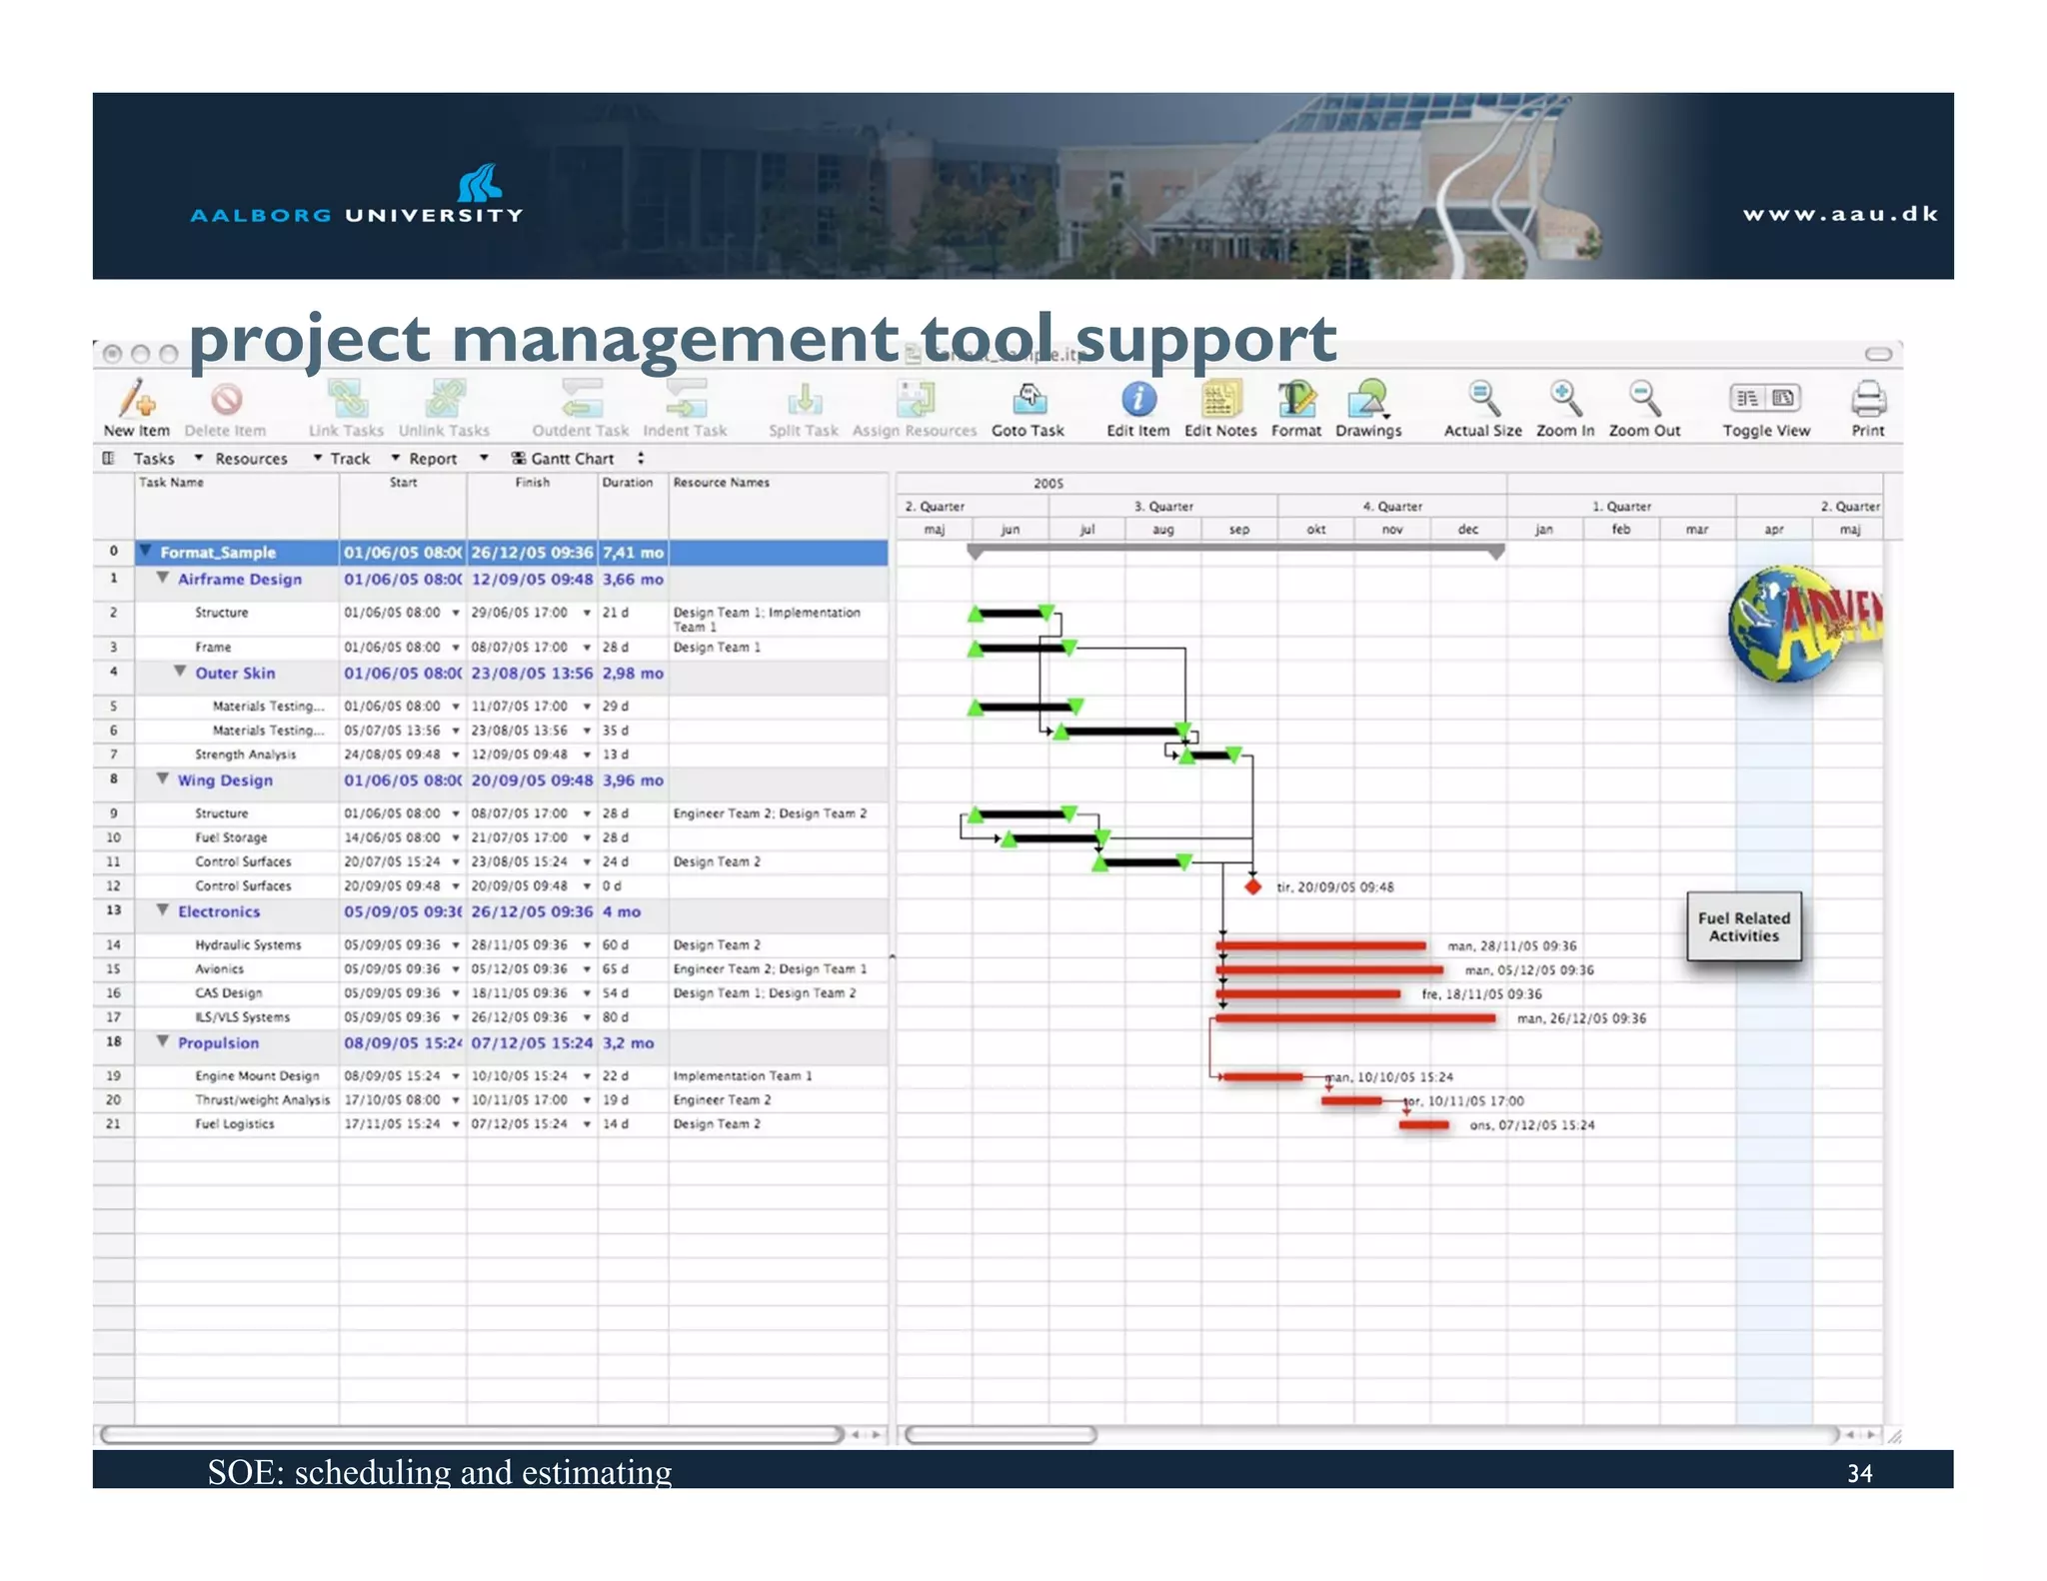Click the 26/12/05 09:36 finish cell of Format_Sample
This screenshot has height=1581, width=2047.
(532, 553)
